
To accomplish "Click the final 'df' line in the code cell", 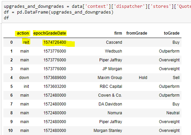I will coord(6,18).
